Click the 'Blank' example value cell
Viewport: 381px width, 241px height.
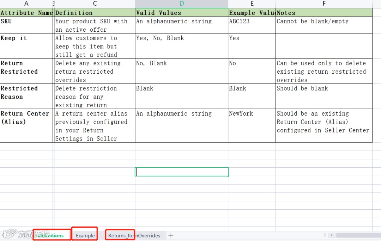point(252,96)
